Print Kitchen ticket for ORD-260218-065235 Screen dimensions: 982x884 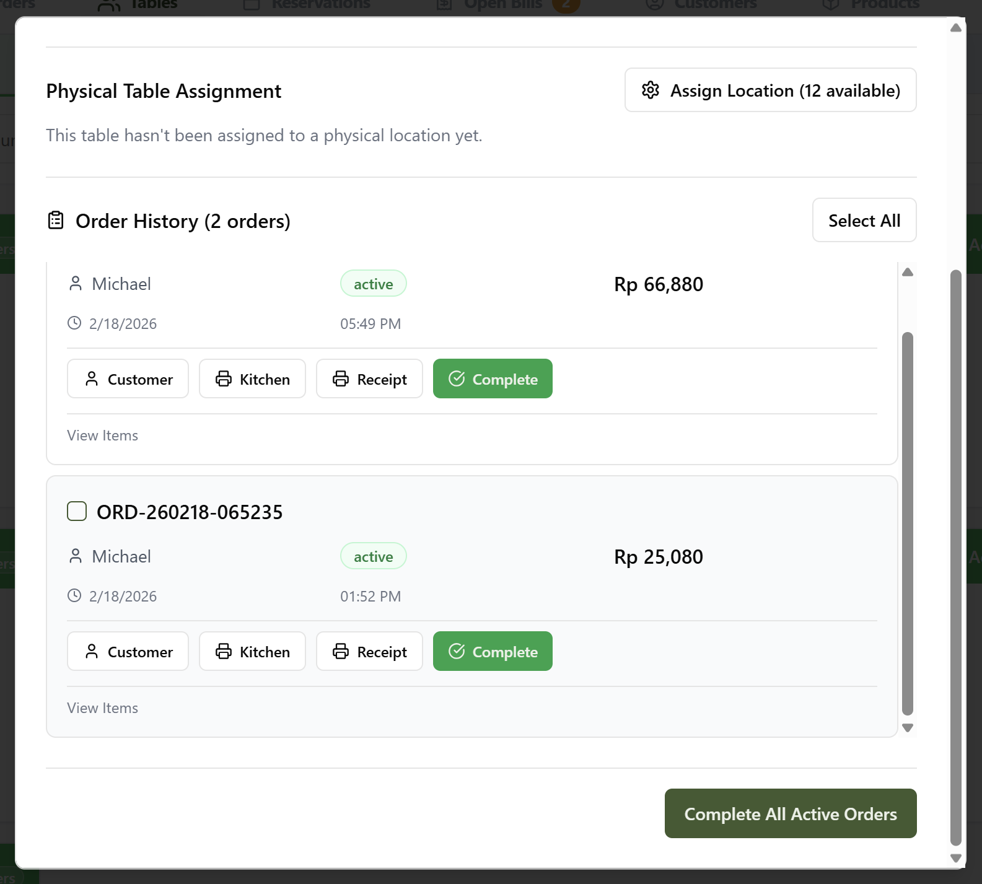pos(252,652)
